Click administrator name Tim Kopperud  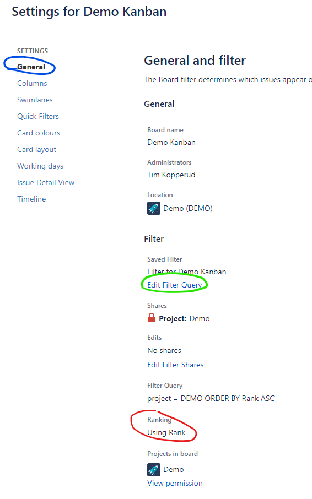(x=171, y=175)
